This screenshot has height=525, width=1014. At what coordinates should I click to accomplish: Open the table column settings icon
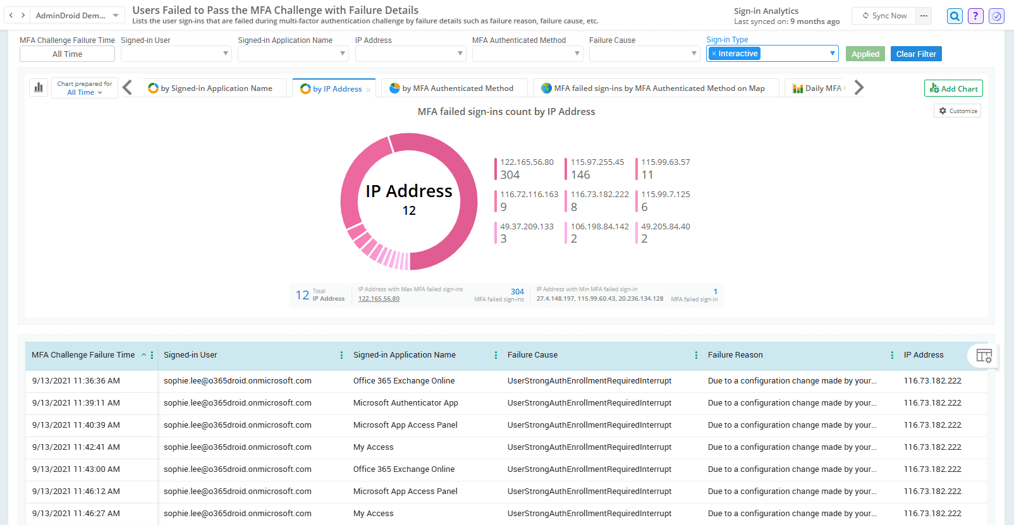(x=984, y=356)
